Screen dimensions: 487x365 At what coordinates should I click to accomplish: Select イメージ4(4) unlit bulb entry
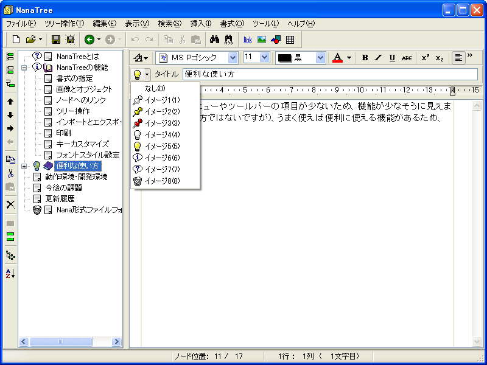165,134
